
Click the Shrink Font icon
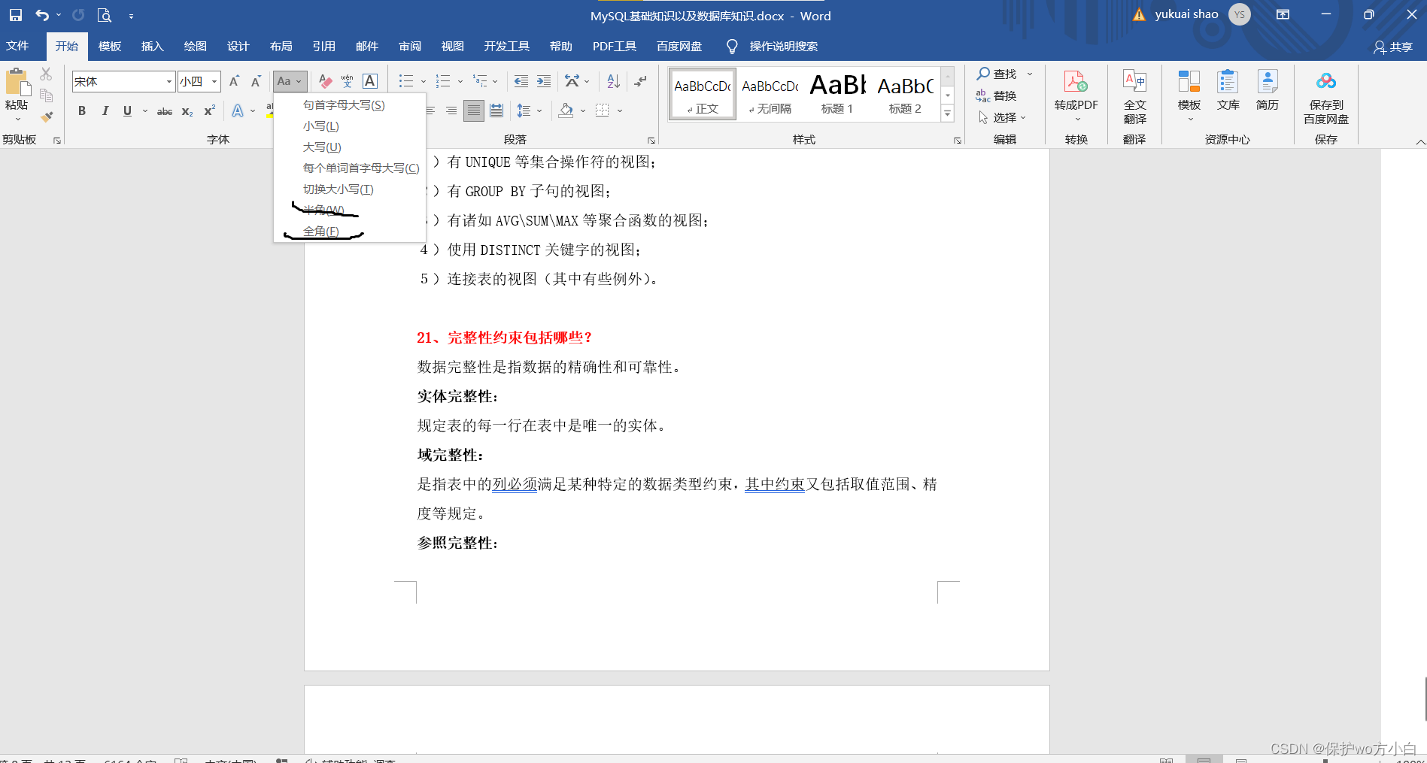coord(256,81)
